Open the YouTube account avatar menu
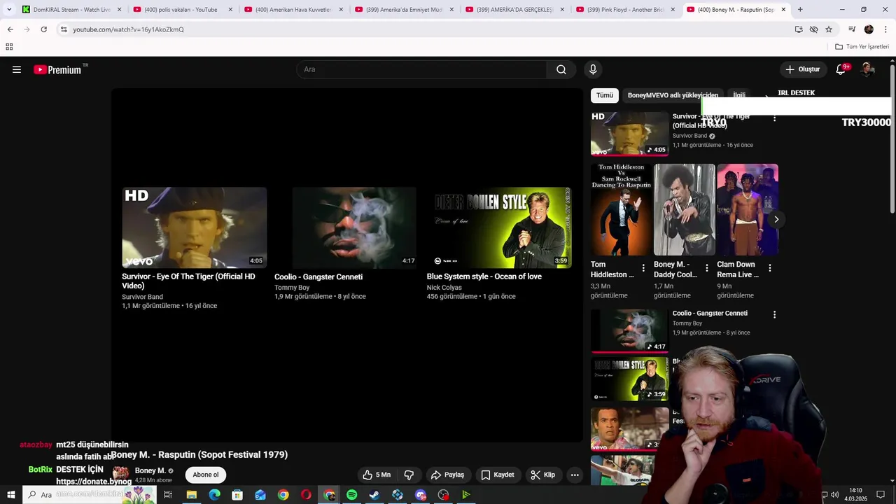896x504 pixels. [868, 69]
